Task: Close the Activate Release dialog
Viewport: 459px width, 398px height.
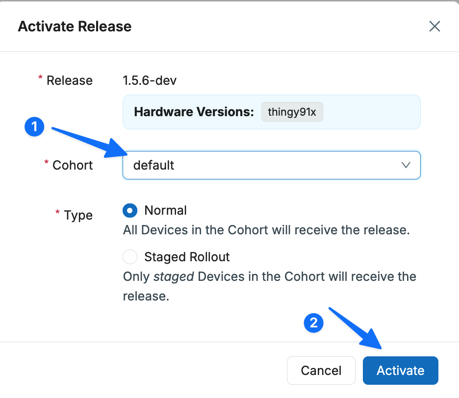Action: 434,26
